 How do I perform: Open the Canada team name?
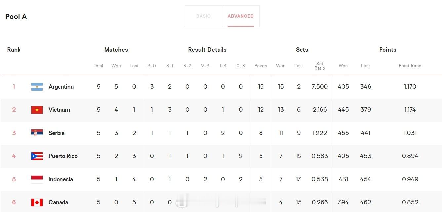tap(59, 202)
